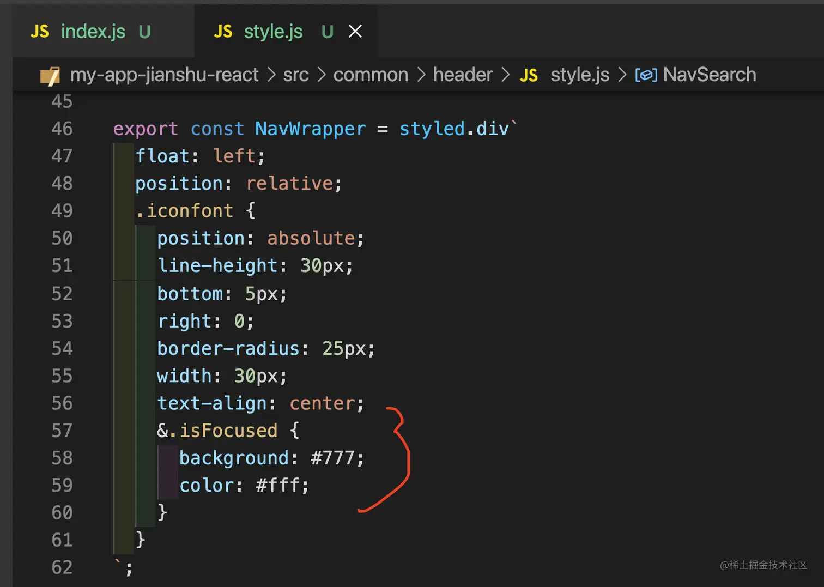Click the "background" property

tap(234, 458)
